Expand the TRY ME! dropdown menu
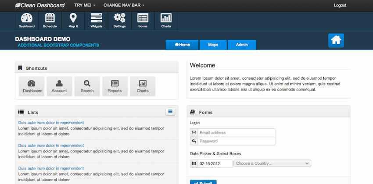 pos(85,5)
